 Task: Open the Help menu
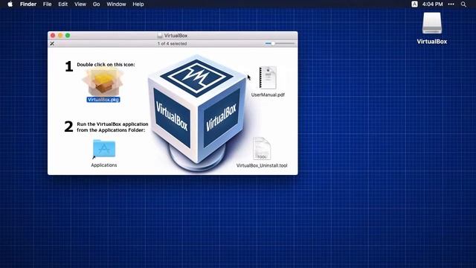(x=138, y=4)
